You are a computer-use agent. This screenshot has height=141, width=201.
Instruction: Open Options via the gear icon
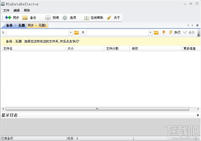point(65,18)
